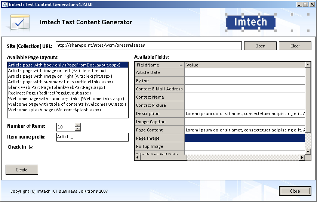Viewport: 317px width, 202px height.
Task: Open the site collection URL
Action: pyautogui.click(x=260, y=46)
